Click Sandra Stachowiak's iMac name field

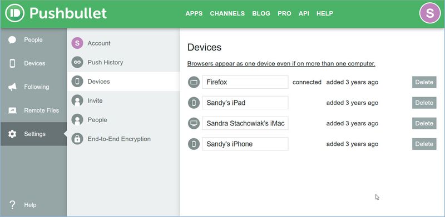click(245, 123)
